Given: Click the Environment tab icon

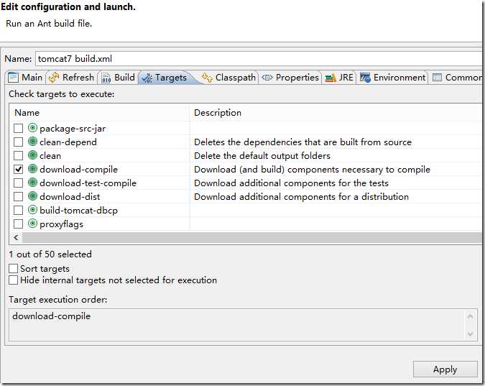Looking at the screenshot, I should (x=365, y=78).
